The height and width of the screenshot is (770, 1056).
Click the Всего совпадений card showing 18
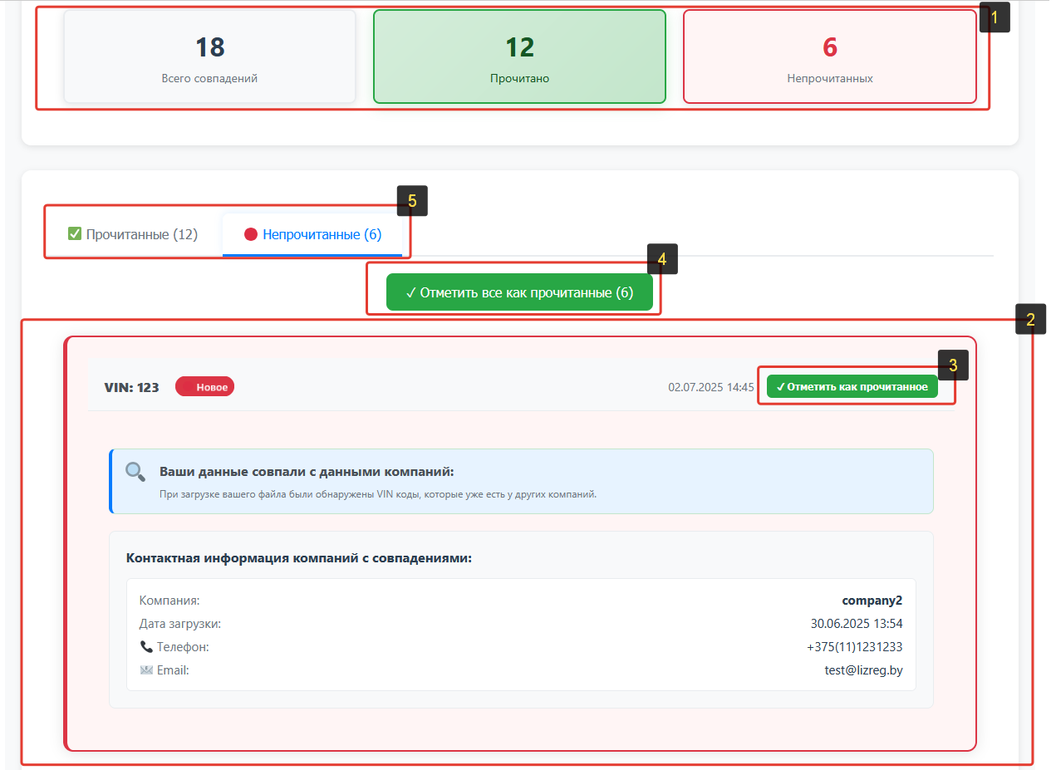click(209, 56)
